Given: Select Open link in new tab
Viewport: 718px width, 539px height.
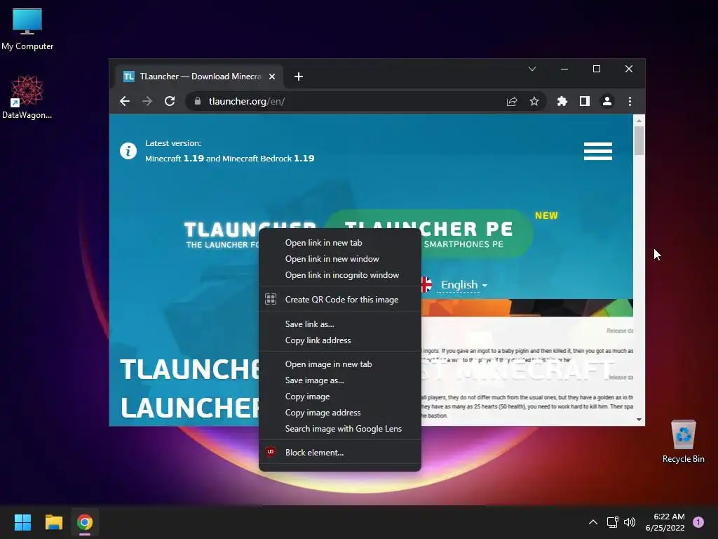Looking at the screenshot, I should (x=340, y=243).
